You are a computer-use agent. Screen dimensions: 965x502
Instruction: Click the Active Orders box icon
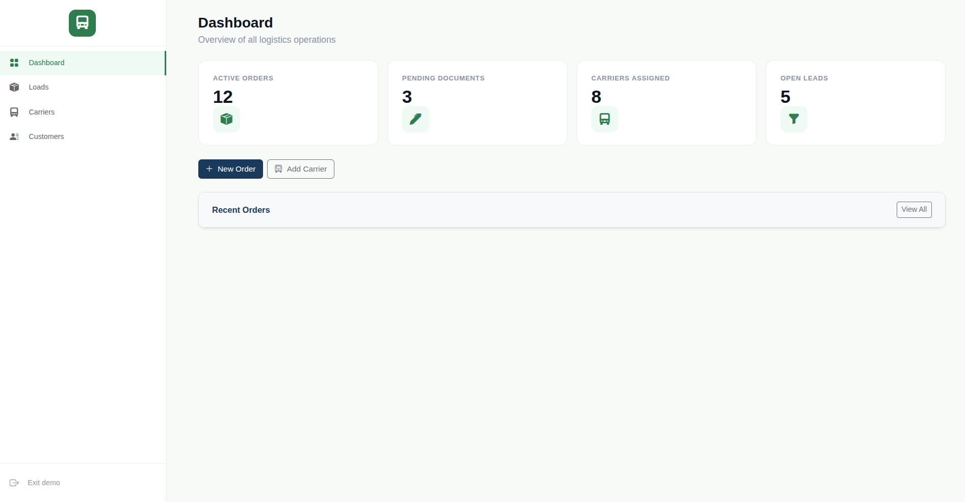[226, 119]
